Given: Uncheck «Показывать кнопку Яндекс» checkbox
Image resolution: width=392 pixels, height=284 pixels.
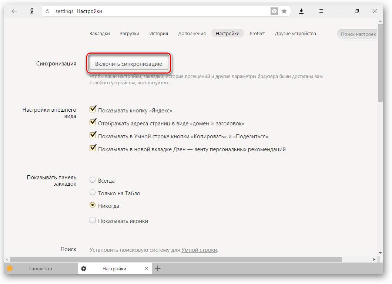Looking at the screenshot, I should [x=93, y=109].
